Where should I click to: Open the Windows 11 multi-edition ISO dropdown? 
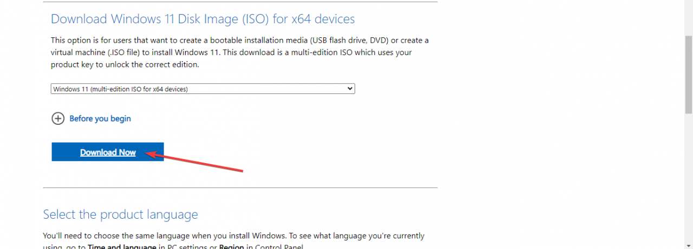202,89
